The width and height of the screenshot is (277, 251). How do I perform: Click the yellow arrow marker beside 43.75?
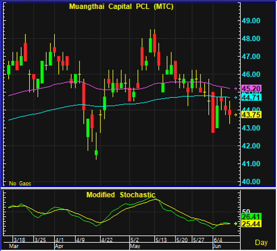tap(236, 115)
